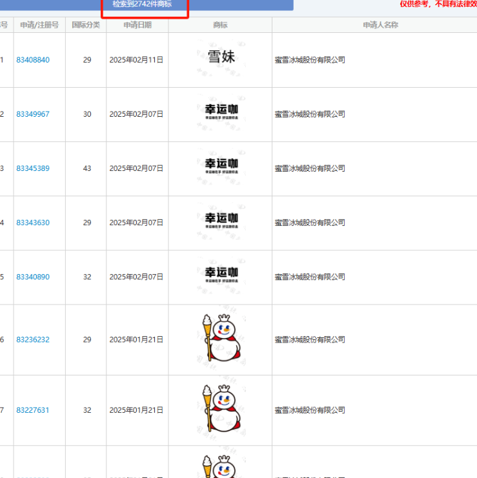477x478 pixels.
Task: Click applicant 蜜雪冰城股份有限公司 in row 83345389
Action: 310,168
